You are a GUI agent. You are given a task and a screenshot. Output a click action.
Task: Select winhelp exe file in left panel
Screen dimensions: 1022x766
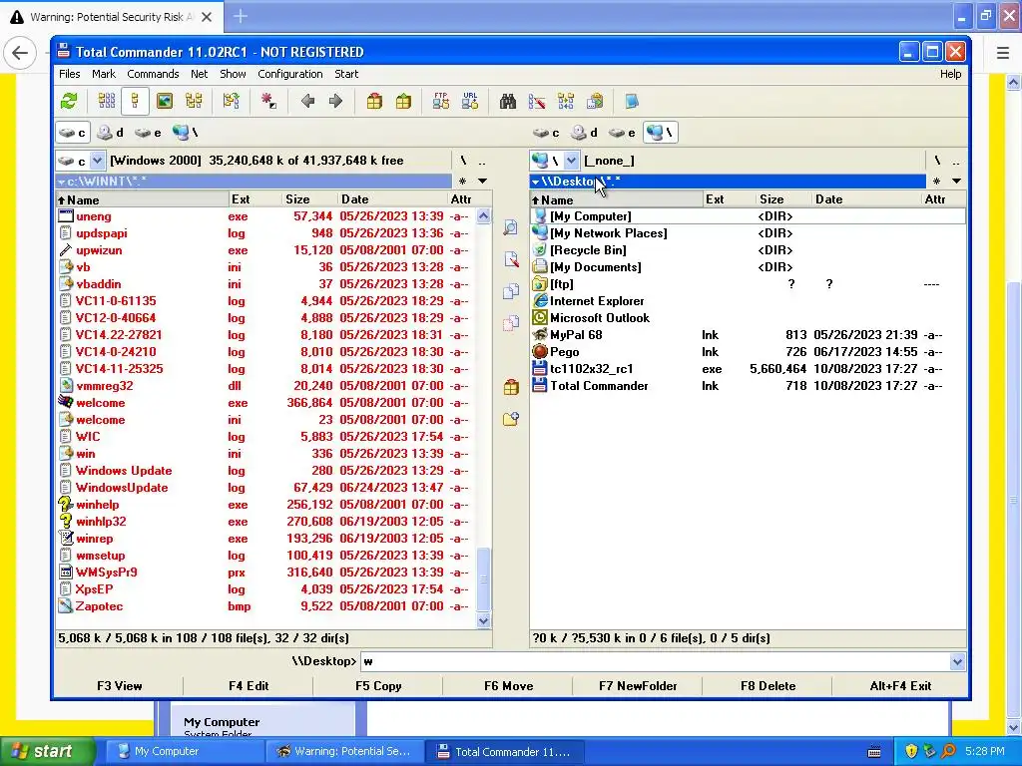click(263, 505)
